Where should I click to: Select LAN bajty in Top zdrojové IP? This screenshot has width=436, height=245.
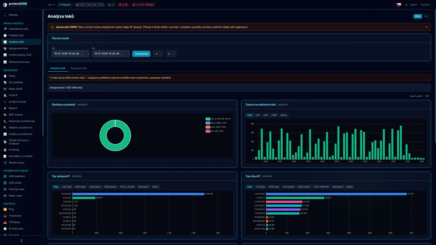66,187
